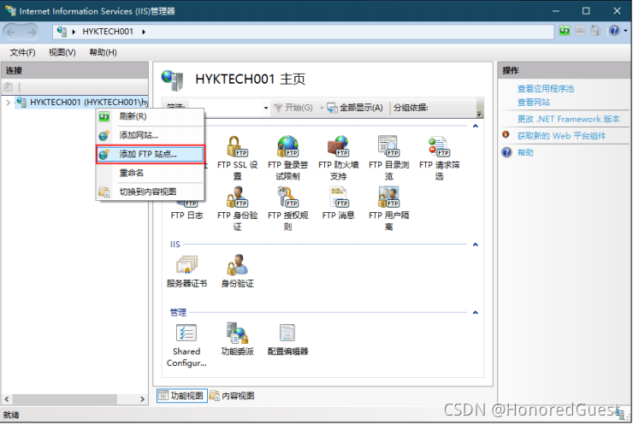Click the help question mark toolbar icon
This screenshot has height=425, width=633.
614,31
